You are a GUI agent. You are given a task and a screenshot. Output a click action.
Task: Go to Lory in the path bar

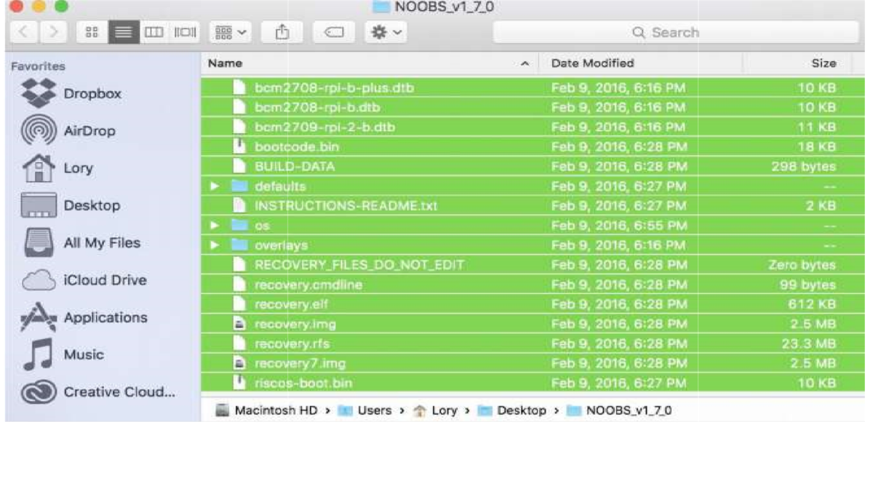point(436,411)
